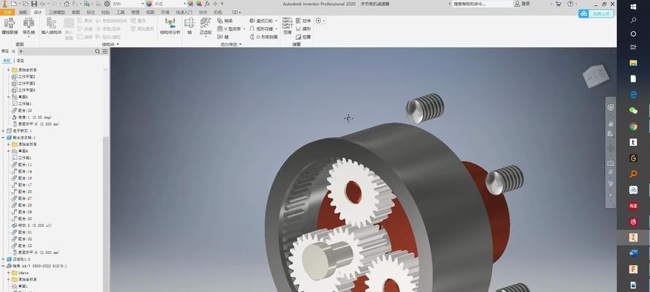Select the 轴承 bearing generator
The height and width of the screenshot is (292, 650).
pos(225,20)
